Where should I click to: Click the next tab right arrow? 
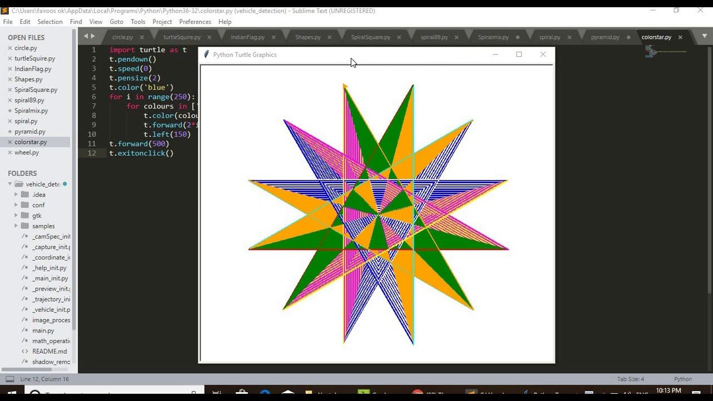point(93,36)
